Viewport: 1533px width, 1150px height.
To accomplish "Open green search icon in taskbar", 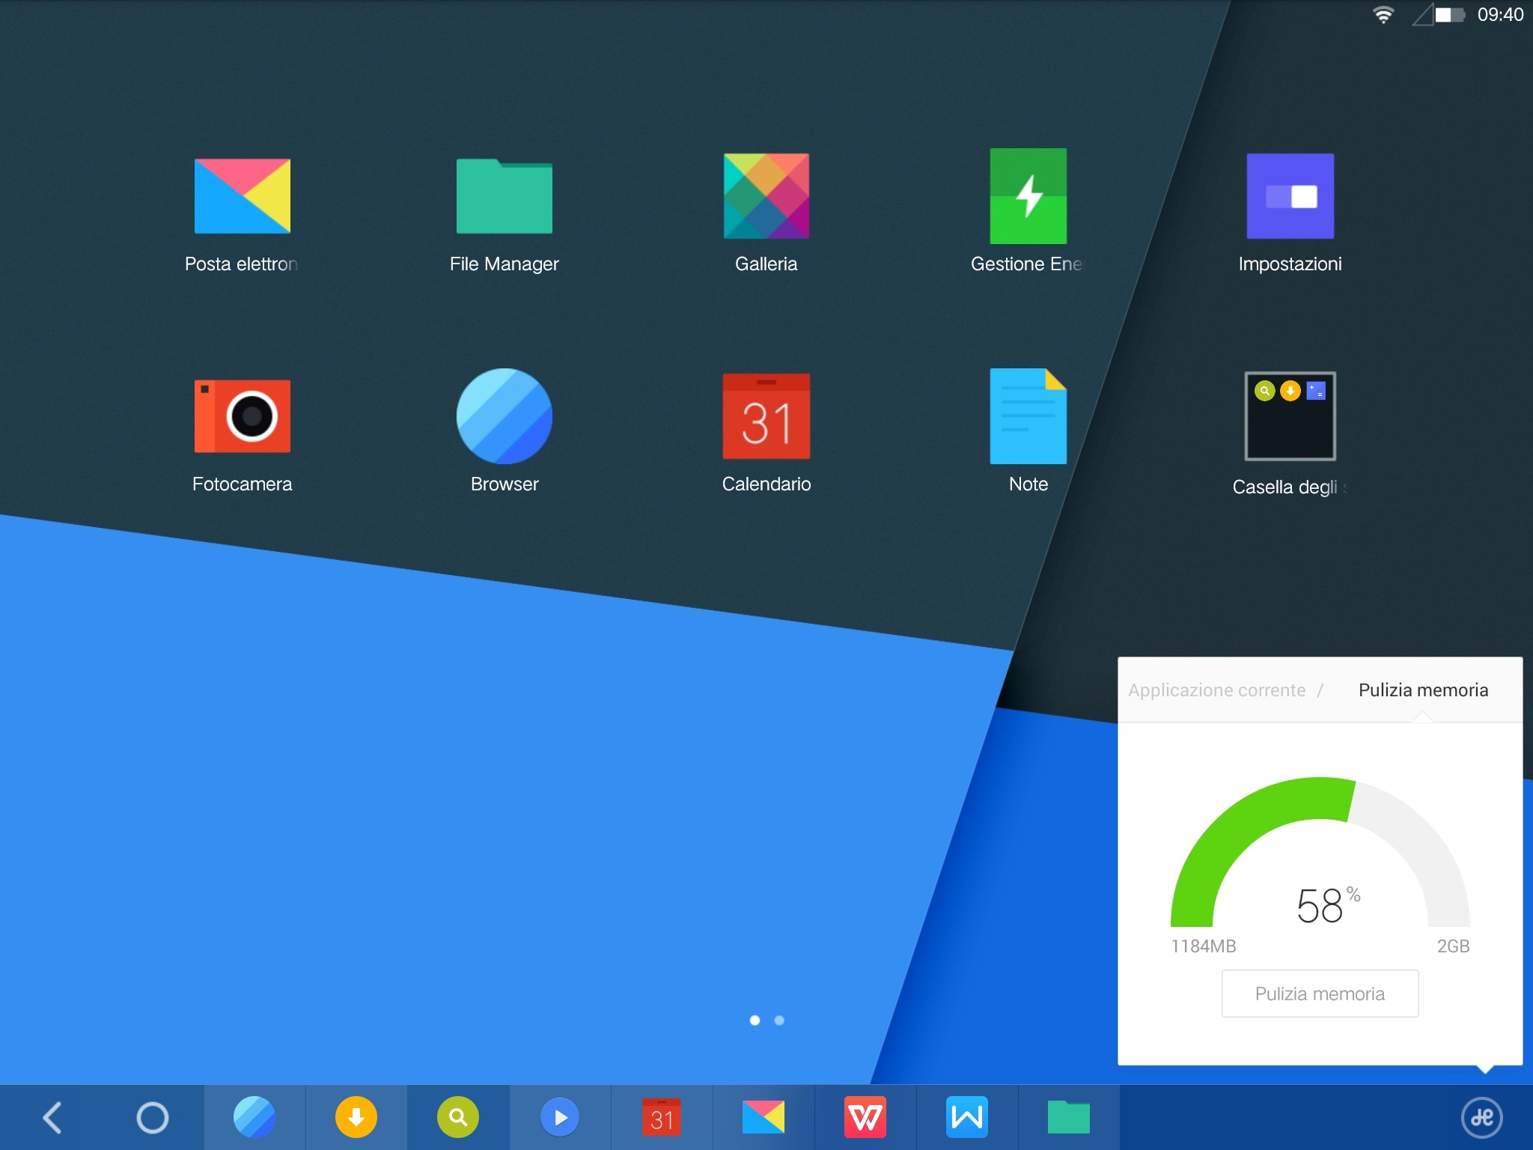I will pos(458,1118).
